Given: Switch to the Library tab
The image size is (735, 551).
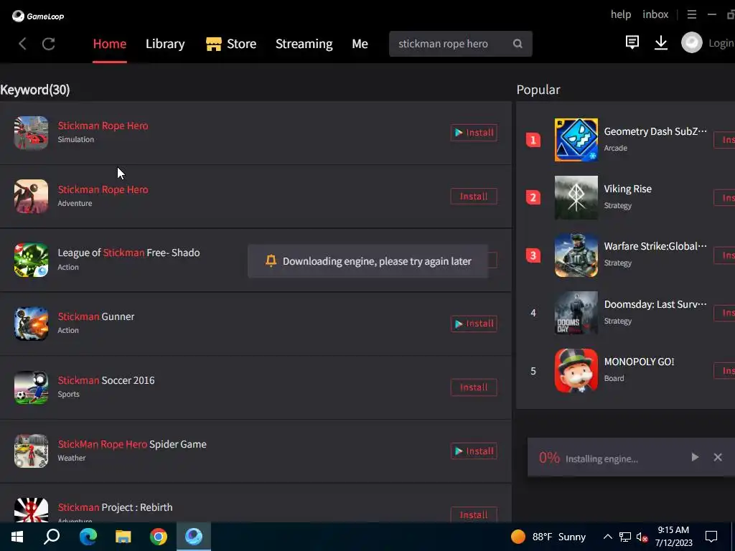Looking at the screenshot, I should (x=165, y=44).
